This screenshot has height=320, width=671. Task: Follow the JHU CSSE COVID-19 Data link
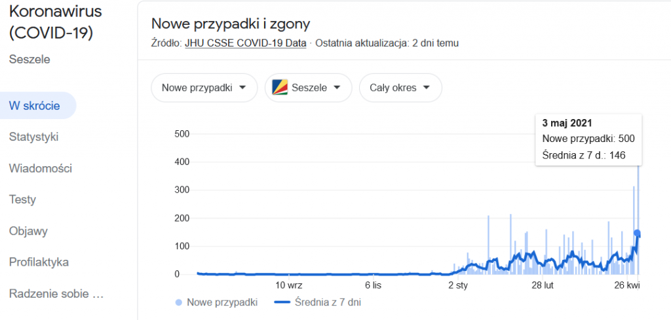click(246, 43)
